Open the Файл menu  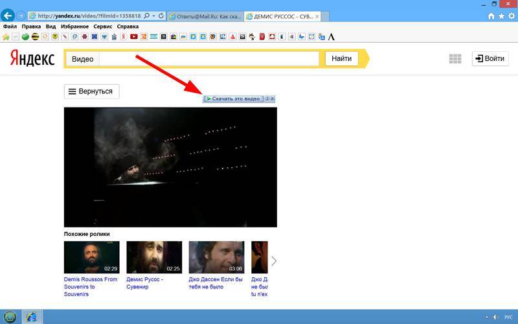[10, 27]
